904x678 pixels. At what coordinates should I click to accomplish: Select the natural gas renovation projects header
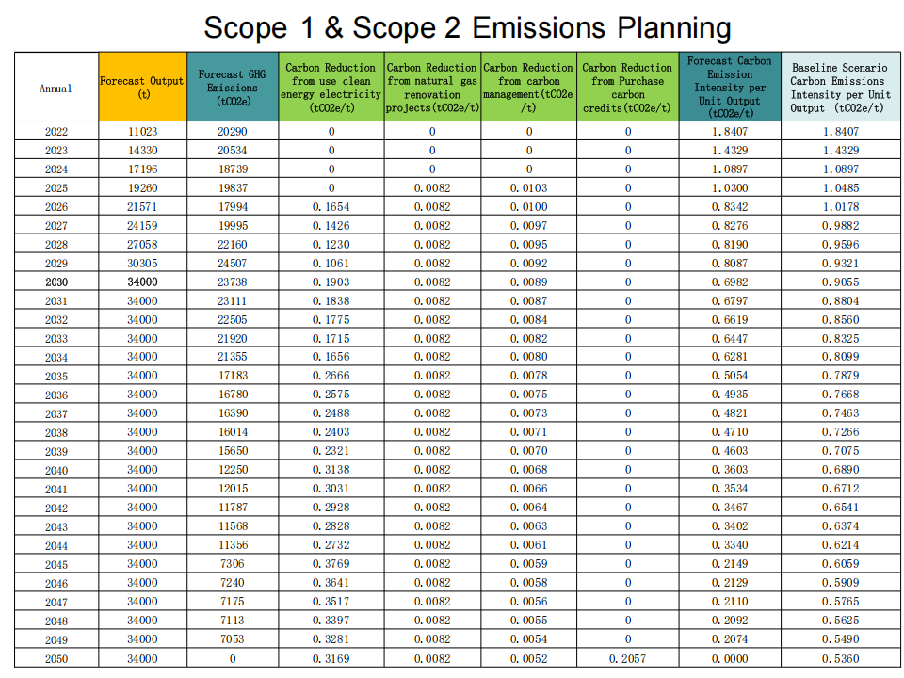pos(432,88)
